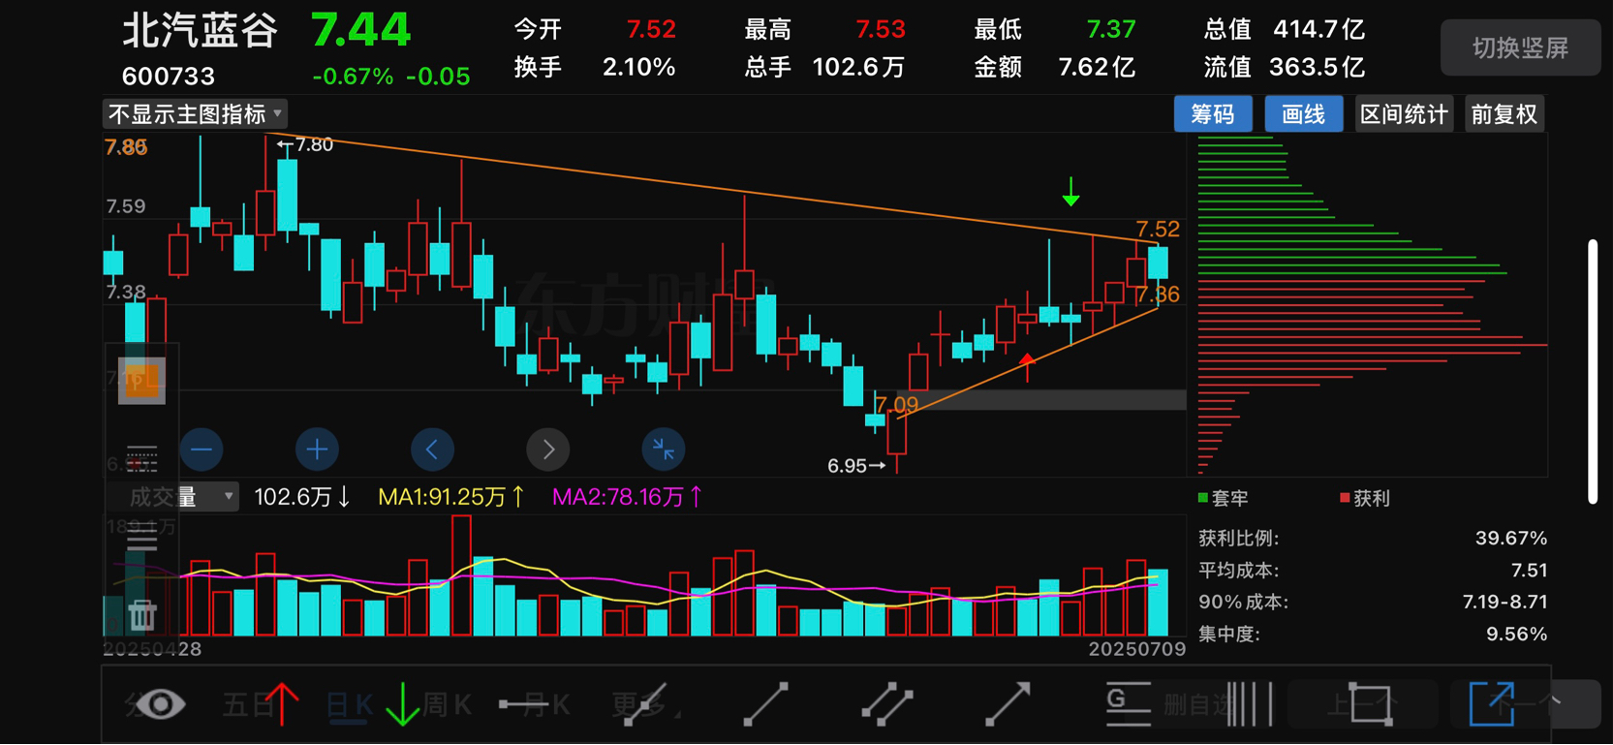This screenshot has width=1613, height=745.
Task: Tap the current price 7.44
Action: [x=360, y=30]
